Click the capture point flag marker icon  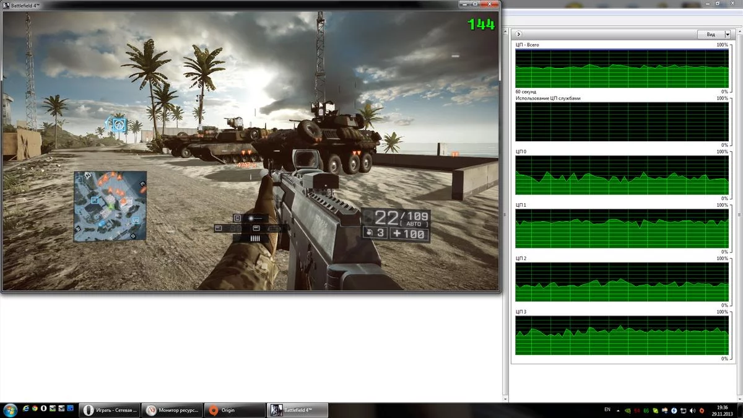pyautogui.click(x=119, y=126)
